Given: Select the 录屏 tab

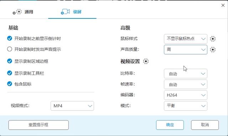Looking at the screenshot, I should click(72, 12).
